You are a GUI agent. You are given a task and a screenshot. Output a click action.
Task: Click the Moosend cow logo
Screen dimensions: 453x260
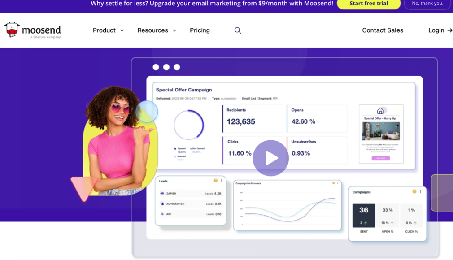12,30
